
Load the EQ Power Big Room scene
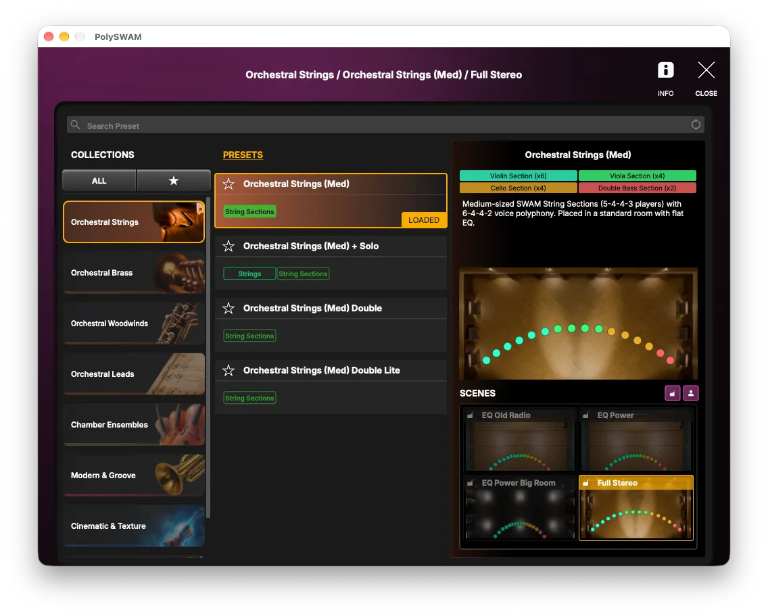(520, 507)
